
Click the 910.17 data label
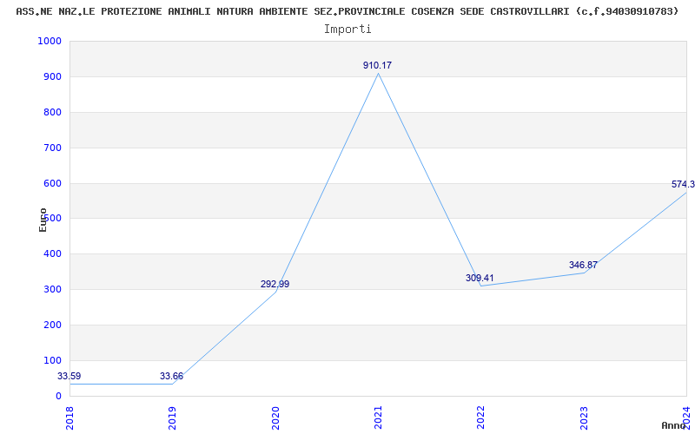378,66
